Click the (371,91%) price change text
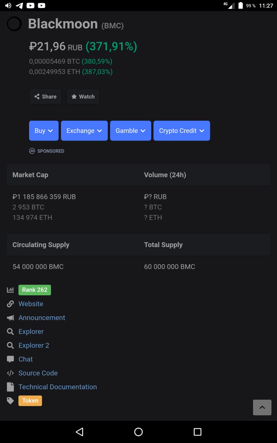 [111, 46]
